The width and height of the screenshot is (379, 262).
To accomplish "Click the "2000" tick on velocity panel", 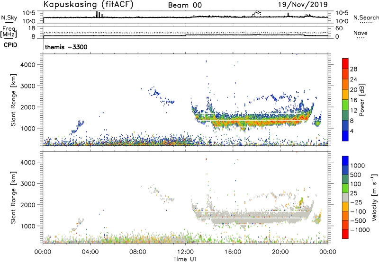I will (27, 205).
